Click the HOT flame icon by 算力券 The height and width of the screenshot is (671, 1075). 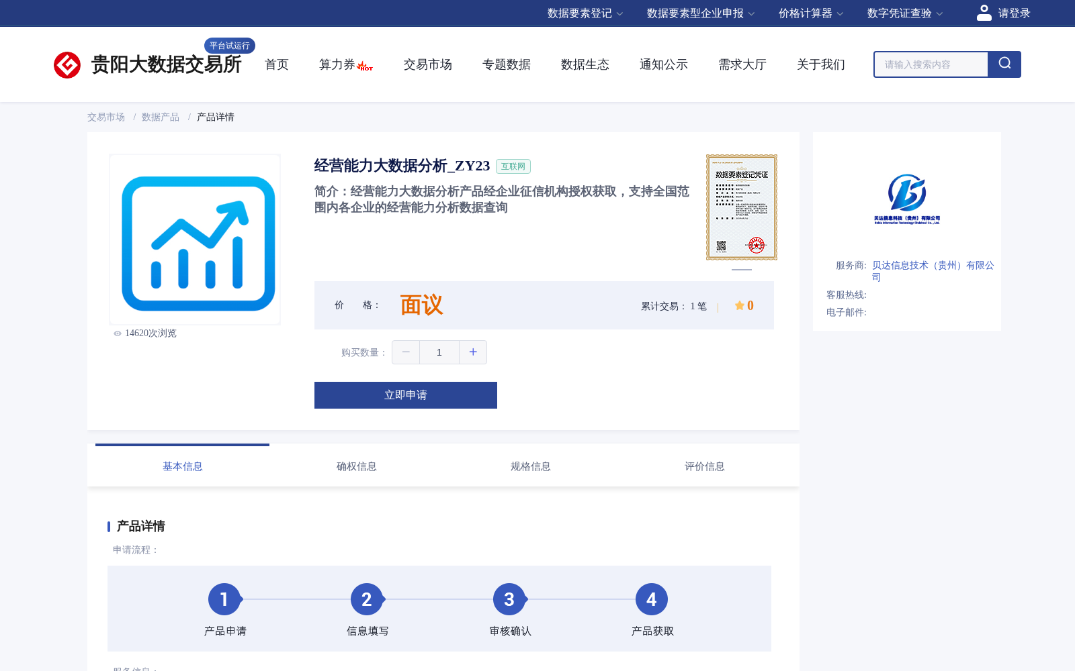tap(365, 66)
